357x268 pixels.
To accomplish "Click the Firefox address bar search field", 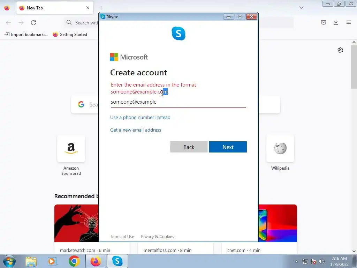I will point(82,22).
